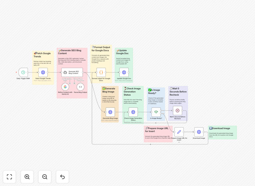Select the Check Image Generation Status node
The height and width of the screenshot is (186, 255).
pos(133,112)
